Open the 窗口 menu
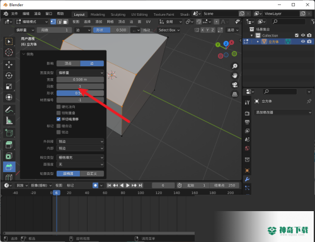This screenshot has height=242, width=315. tap(49, 14)
